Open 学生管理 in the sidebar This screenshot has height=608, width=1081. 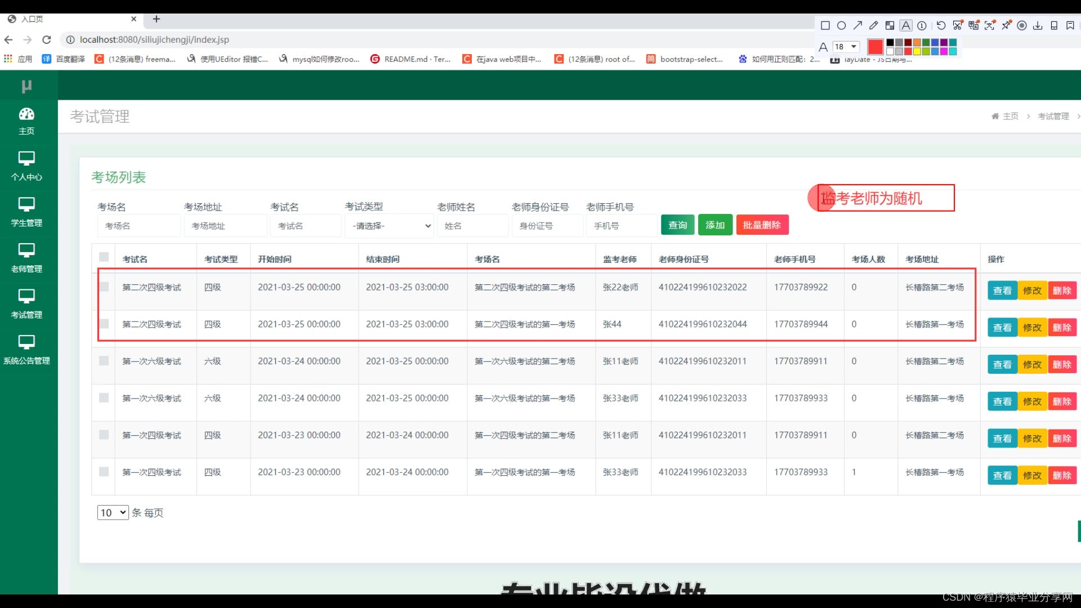26,213
